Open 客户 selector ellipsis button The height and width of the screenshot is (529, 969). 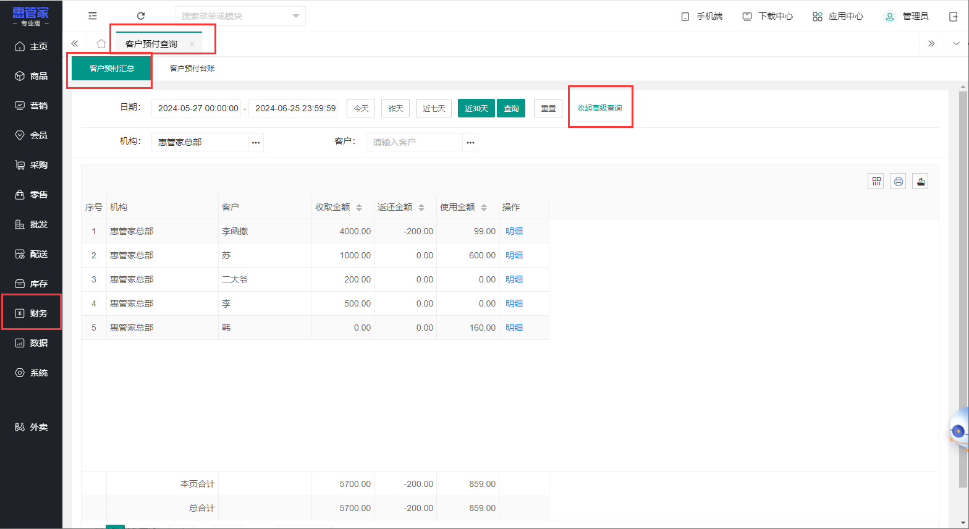click(x=470, y=142)
